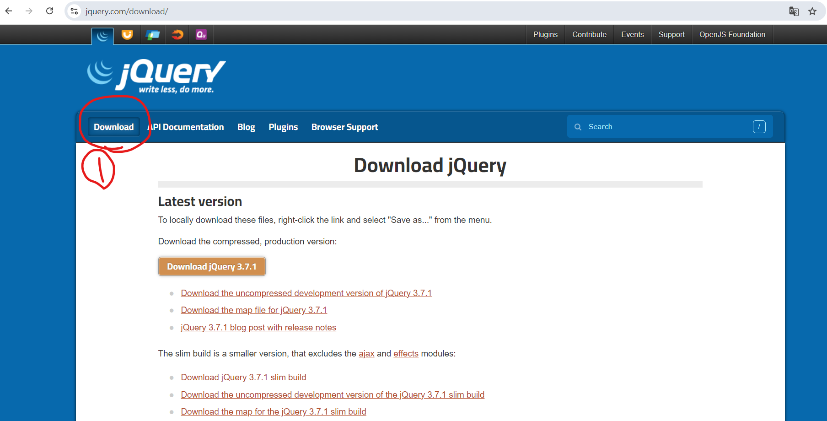827x421 pixels.
Task: Click the translate page icon
Action: click(x=794, y=11)
